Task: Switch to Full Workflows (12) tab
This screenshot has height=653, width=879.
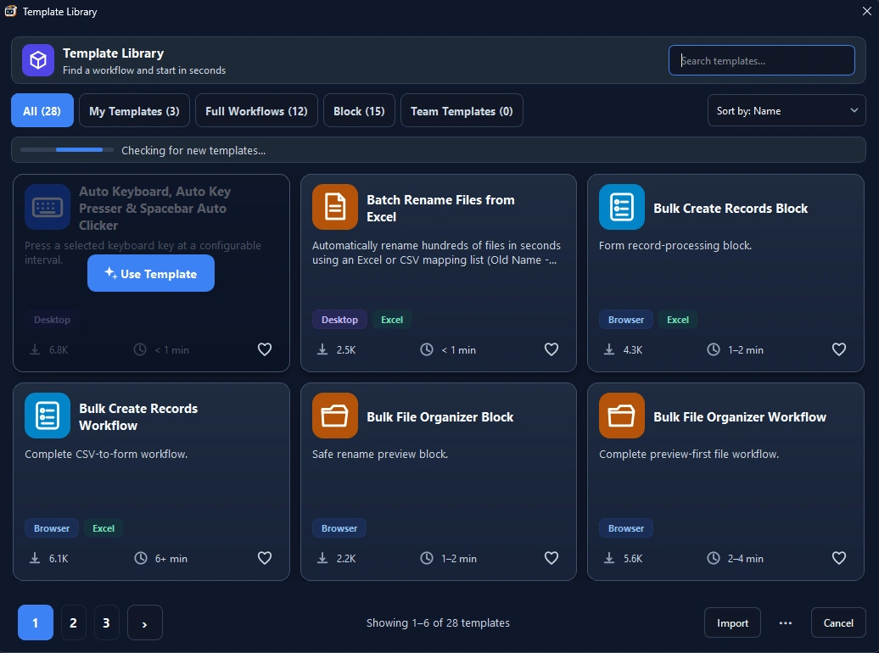Action: (x=256, y=110)
